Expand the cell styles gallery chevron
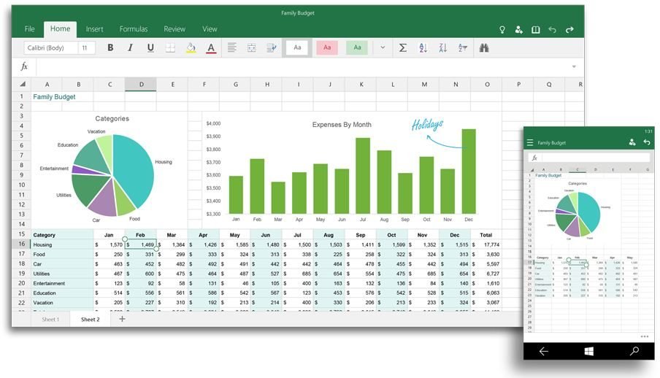 click(x=383, y=47)
